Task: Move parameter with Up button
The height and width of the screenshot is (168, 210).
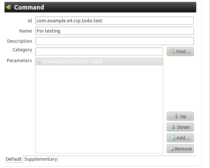Action: tap(180, 116)
